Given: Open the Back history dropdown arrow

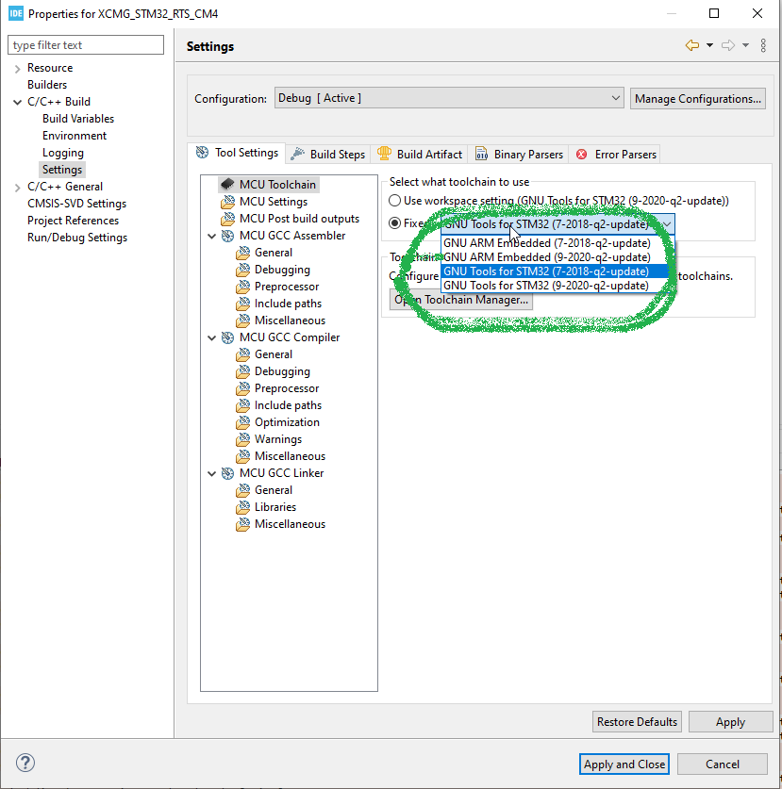Looking at the screenshot, I should point(709,45).
